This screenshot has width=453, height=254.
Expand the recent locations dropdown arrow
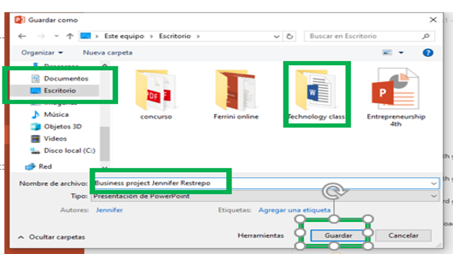pyautogui.click(x=56, y=36)
